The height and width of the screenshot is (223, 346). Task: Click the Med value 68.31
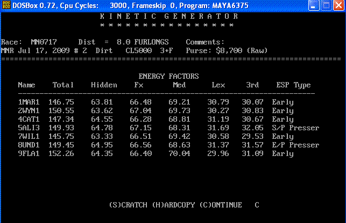179,128
